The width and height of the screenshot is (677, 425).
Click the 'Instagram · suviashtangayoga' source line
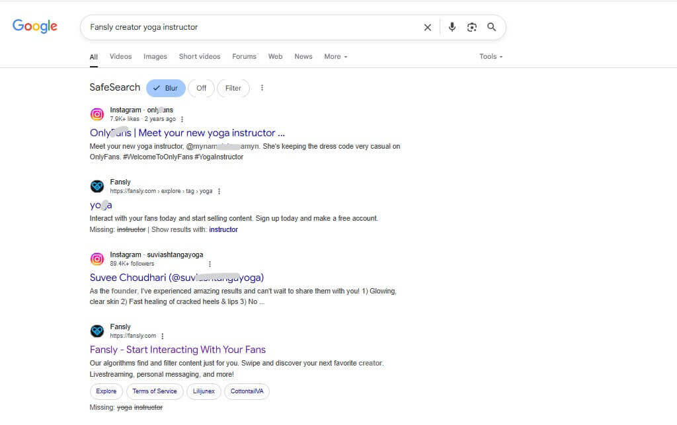[x=156, y=254]
